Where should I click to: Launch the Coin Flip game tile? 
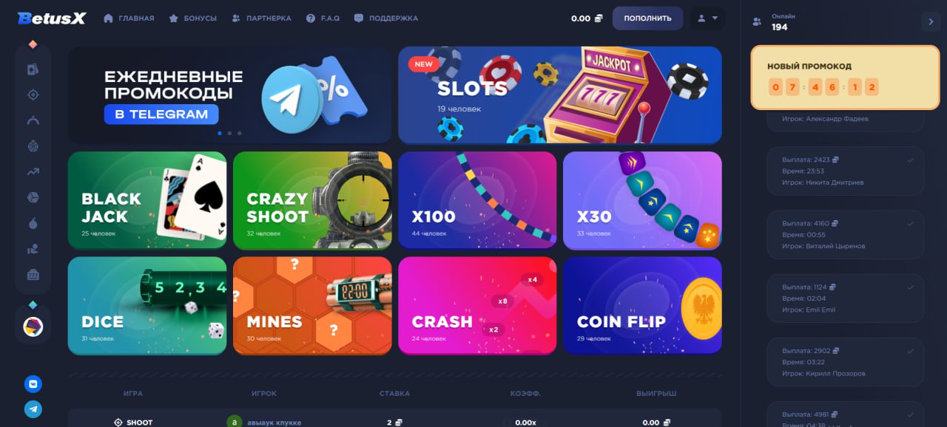click(642, 305)
